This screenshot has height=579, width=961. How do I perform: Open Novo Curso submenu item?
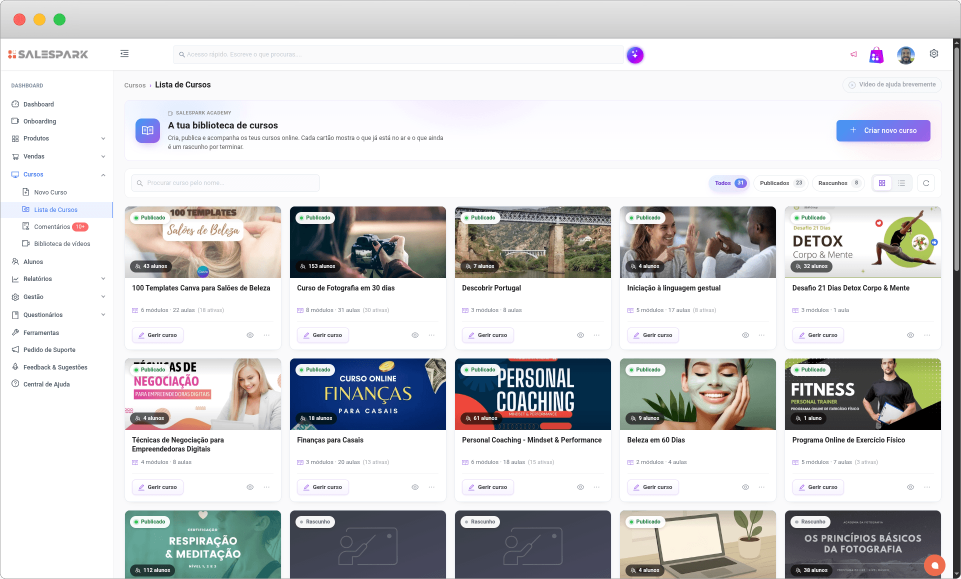click(x=50, y=192)
